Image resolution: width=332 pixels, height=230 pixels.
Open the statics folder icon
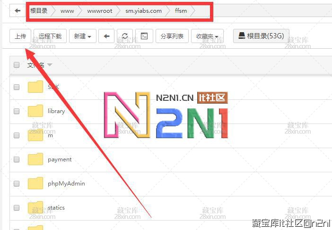[35, 208]
